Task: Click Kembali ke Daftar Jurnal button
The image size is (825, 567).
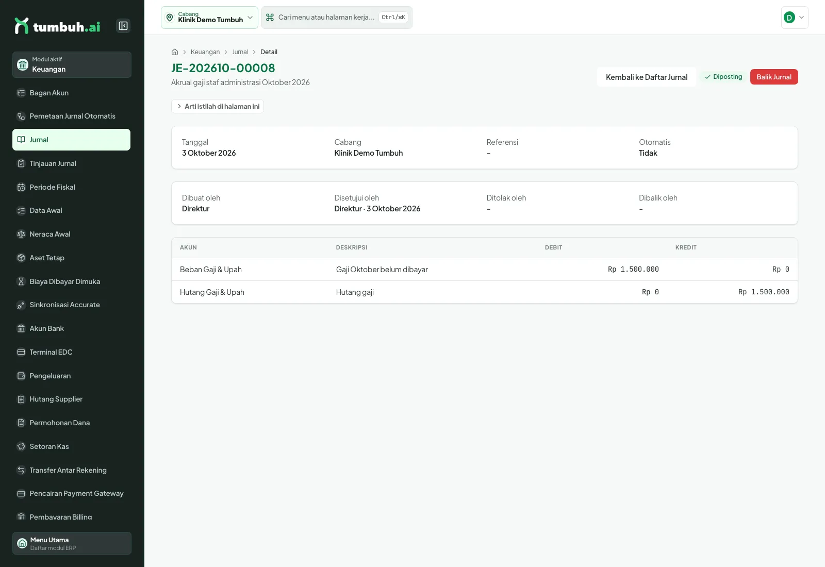Action: [647, 77]
